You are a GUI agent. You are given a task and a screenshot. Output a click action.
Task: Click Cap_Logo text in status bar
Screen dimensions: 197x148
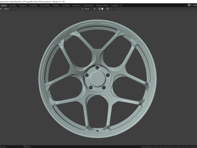[x=158, y=147]
